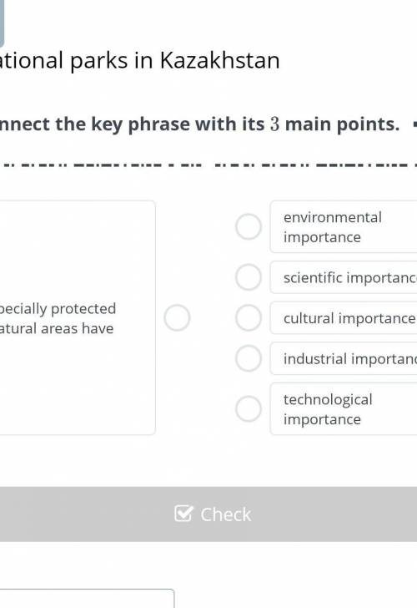Click the technological importance answer box

344,408
